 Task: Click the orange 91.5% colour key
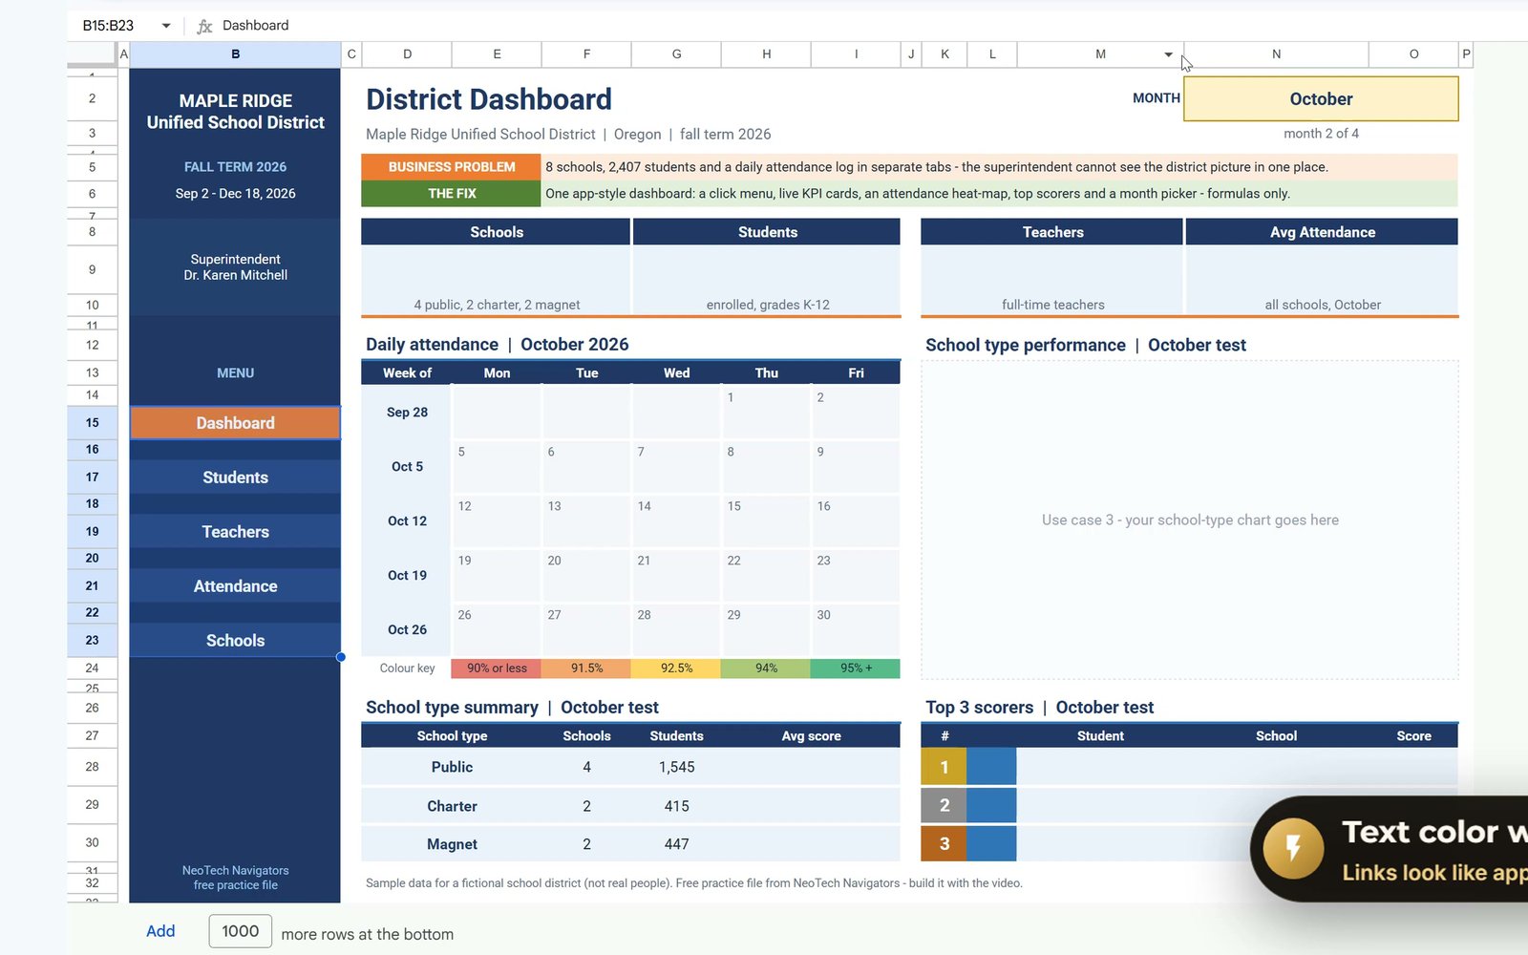(x=586, y=668)
